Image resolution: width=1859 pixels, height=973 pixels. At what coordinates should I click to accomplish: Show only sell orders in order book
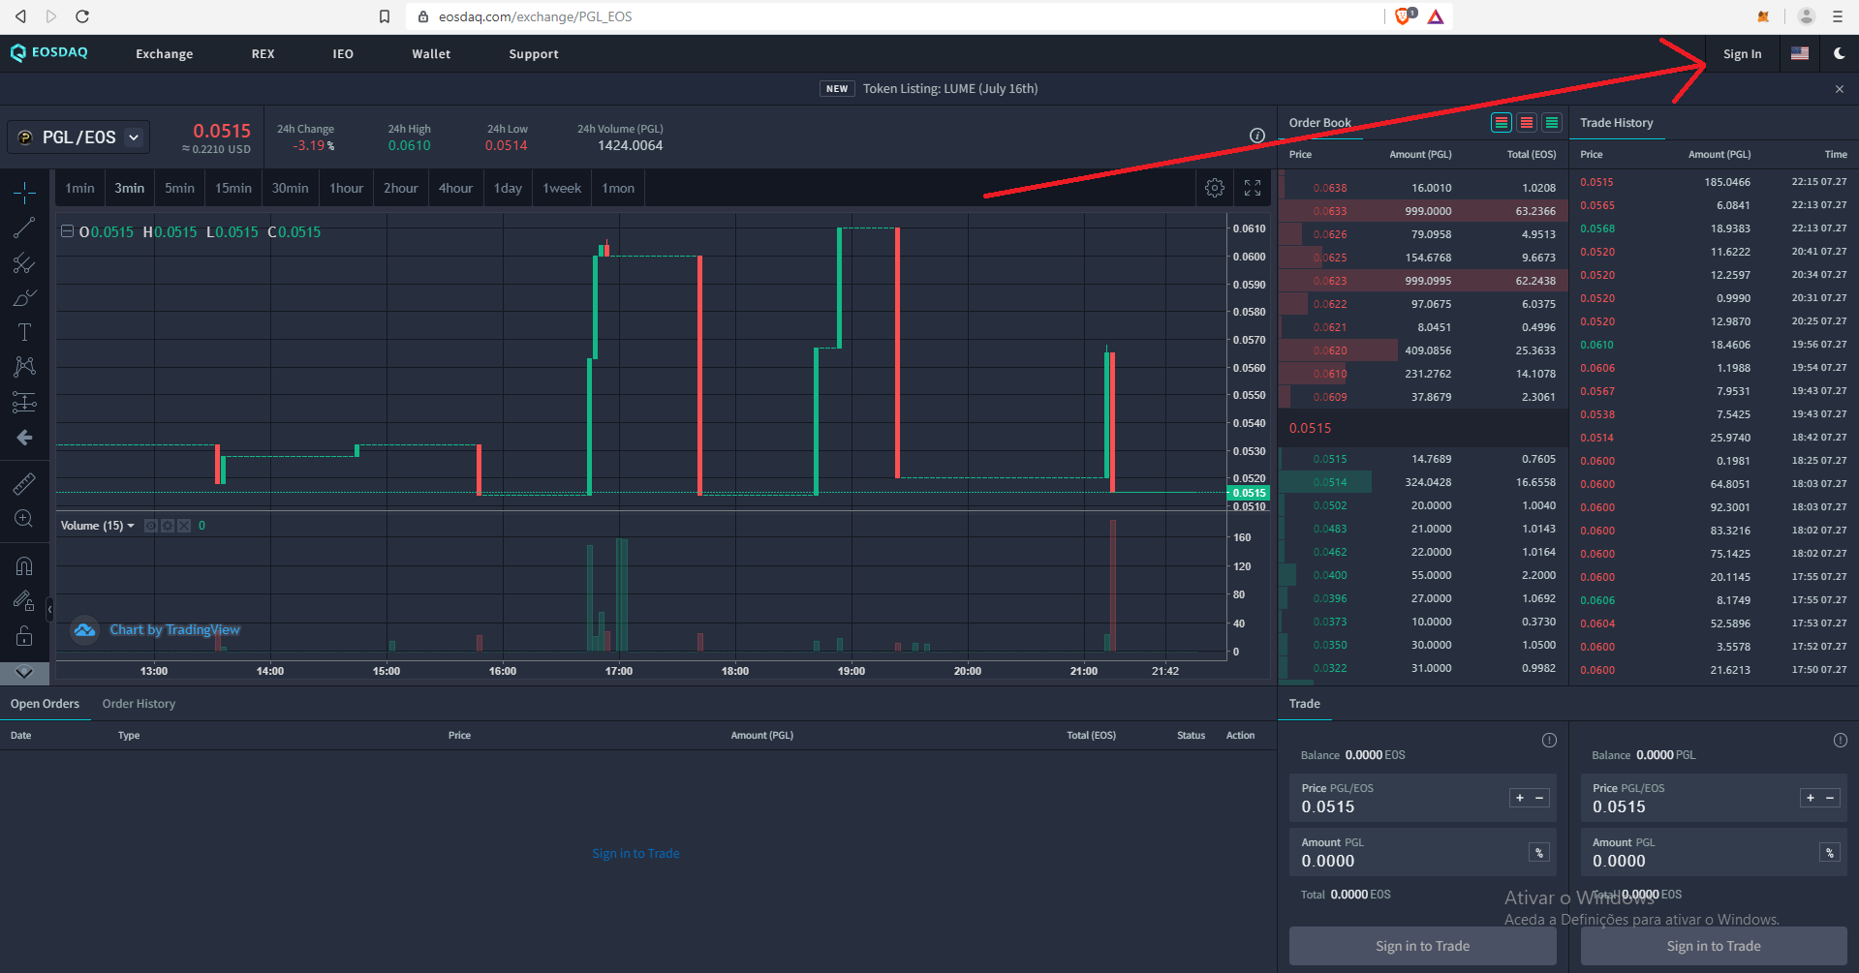click(x=1527, y=122)
